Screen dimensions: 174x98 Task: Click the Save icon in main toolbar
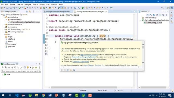[7, 8]
